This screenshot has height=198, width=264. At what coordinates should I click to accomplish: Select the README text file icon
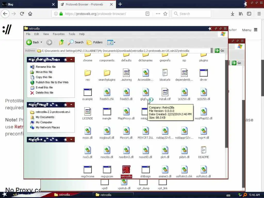point(204,150)
